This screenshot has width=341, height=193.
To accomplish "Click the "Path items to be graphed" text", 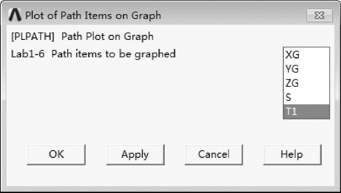I will pyautogui.click(x=113, y=54).
